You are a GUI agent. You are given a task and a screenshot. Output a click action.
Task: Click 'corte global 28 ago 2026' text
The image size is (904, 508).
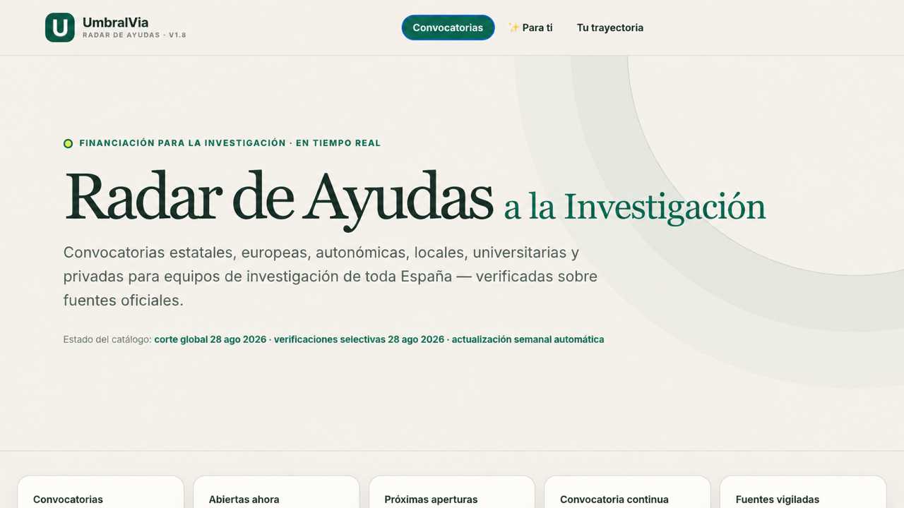pyautogui.click(x=210, y=339)
